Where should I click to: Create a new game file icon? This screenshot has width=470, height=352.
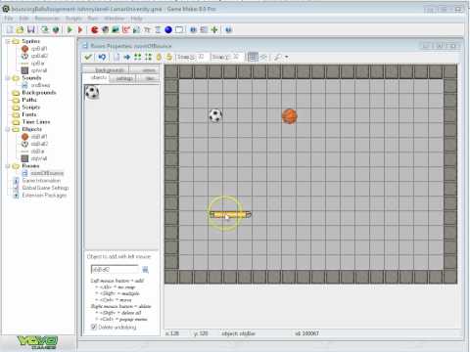[10, 29]
